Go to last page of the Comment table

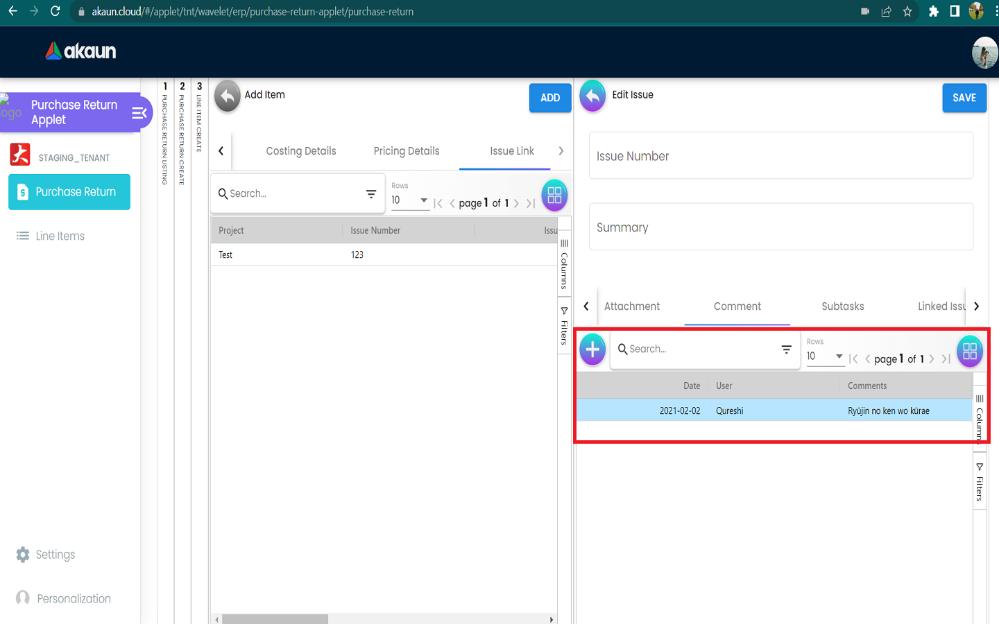pos(946,359)
